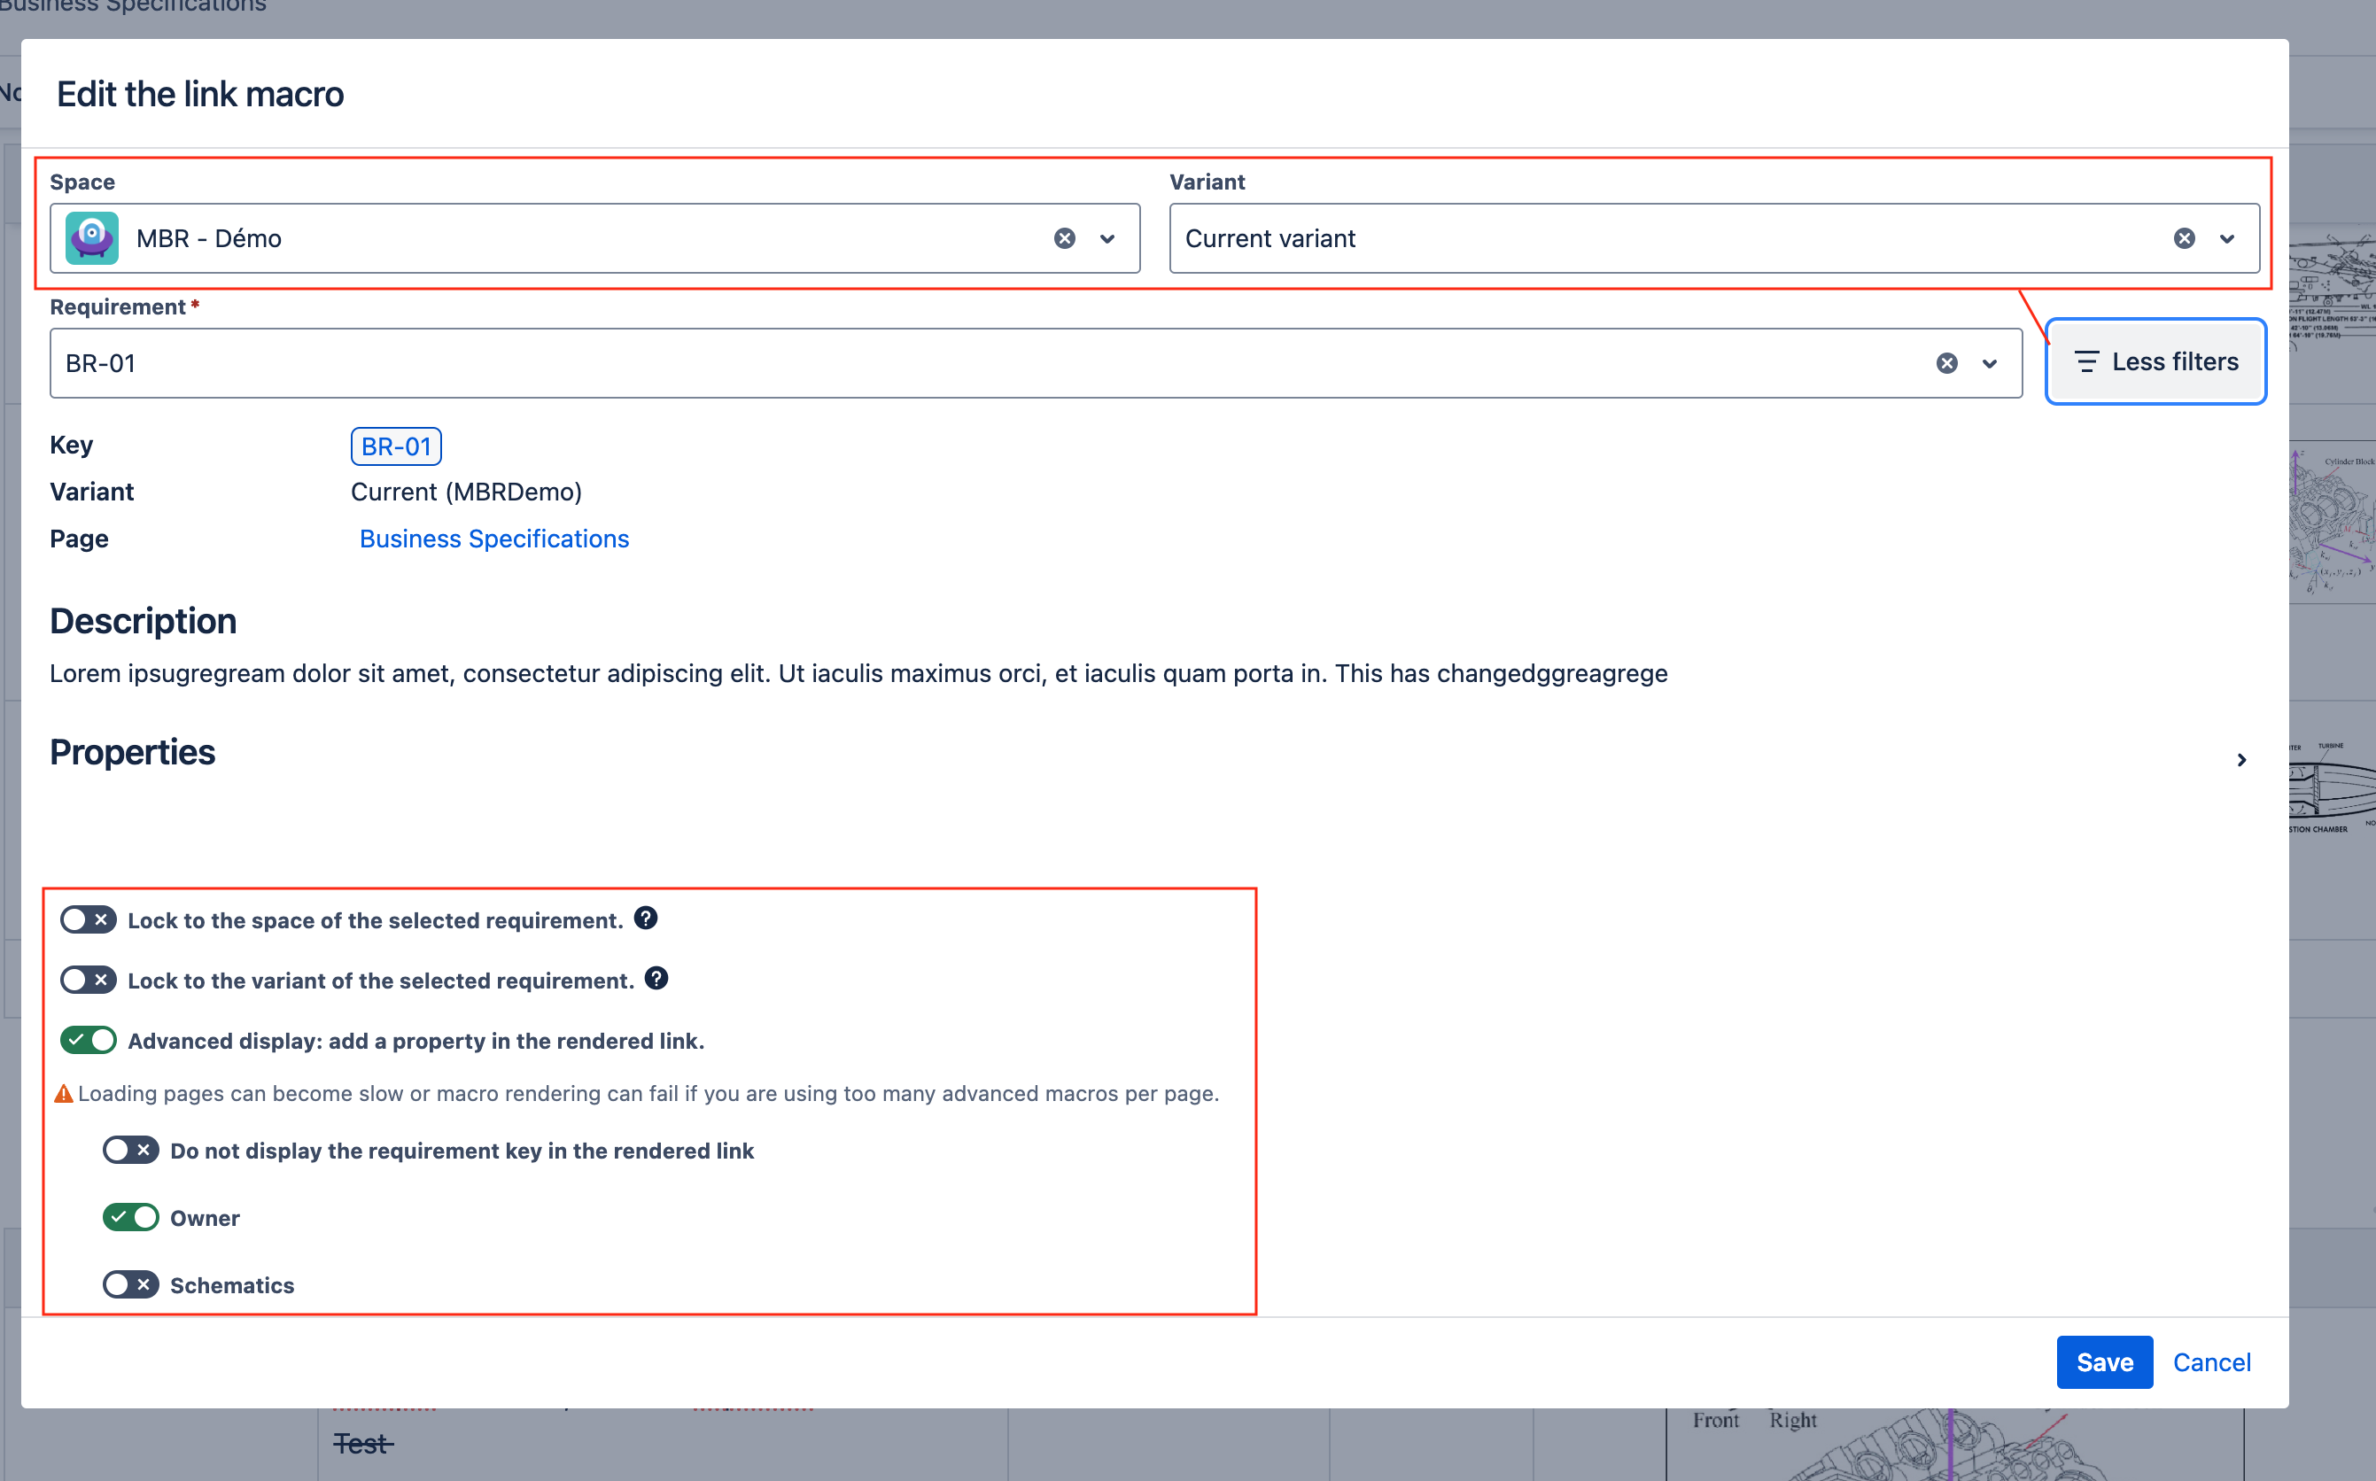Clear the selected Space value
The height and width of the screenshot is (1481, 2376).
click(1065, 238)
